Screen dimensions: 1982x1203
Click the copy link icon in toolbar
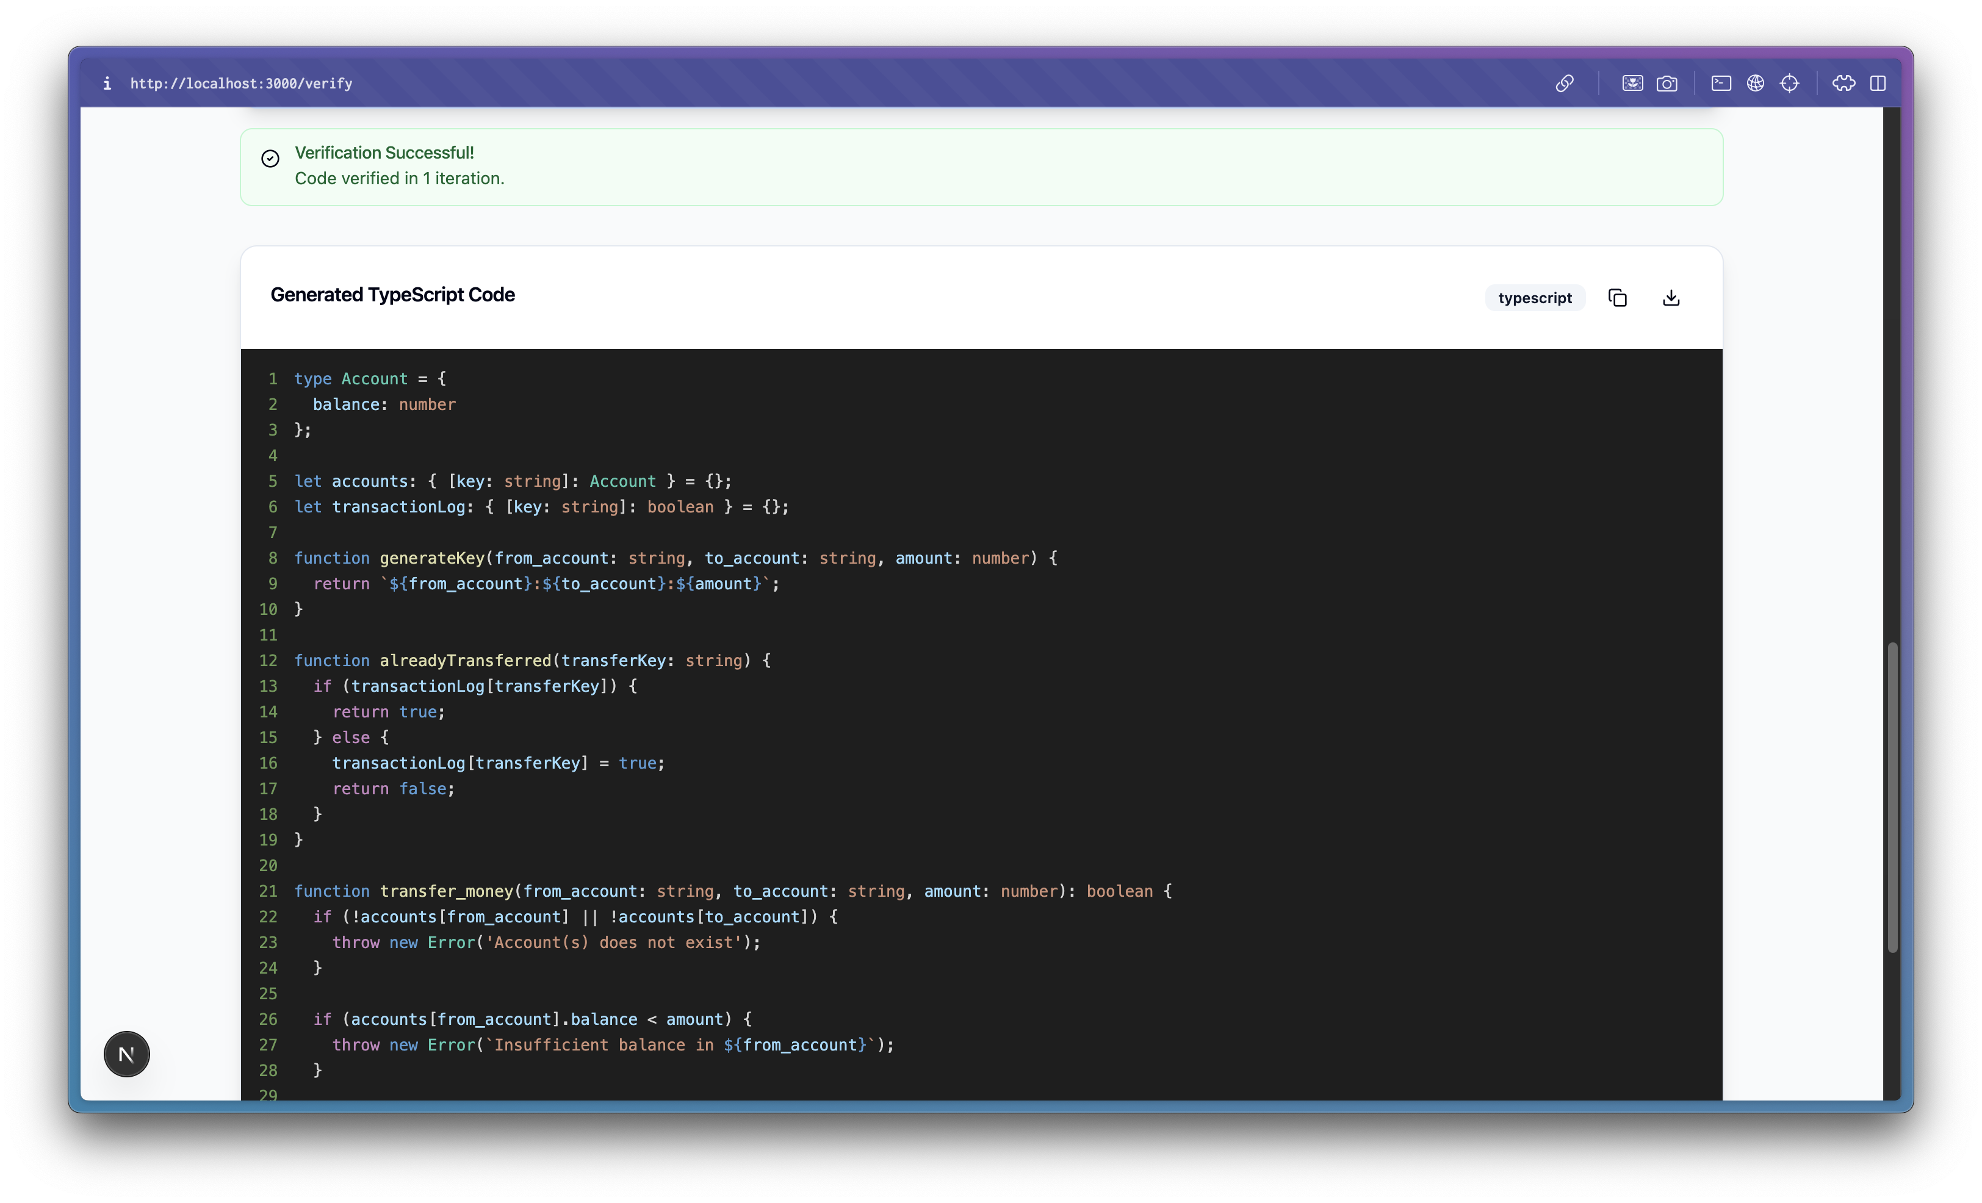coord(1564,84)
